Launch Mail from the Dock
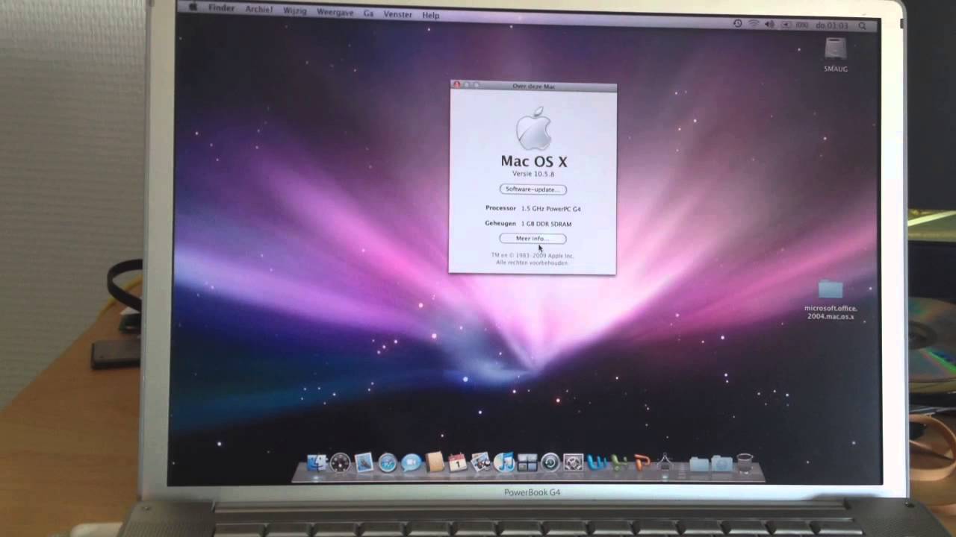This screenshot has width=956, height=537. [364, 463]
